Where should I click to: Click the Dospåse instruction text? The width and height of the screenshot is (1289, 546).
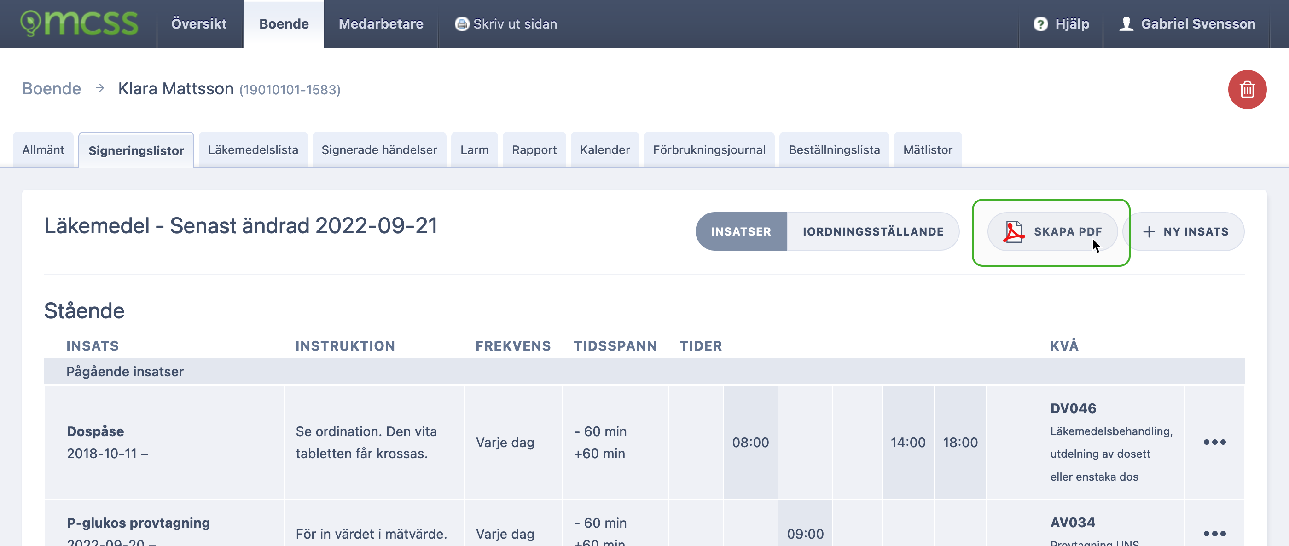click(366, 442)
